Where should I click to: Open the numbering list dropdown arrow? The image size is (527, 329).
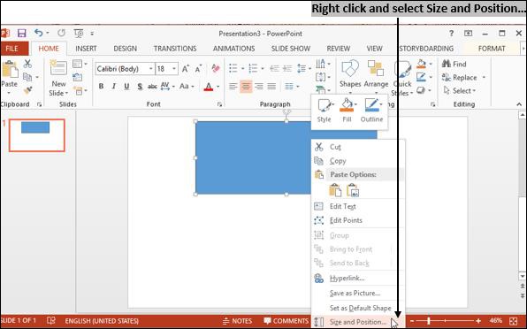[263, 69]
